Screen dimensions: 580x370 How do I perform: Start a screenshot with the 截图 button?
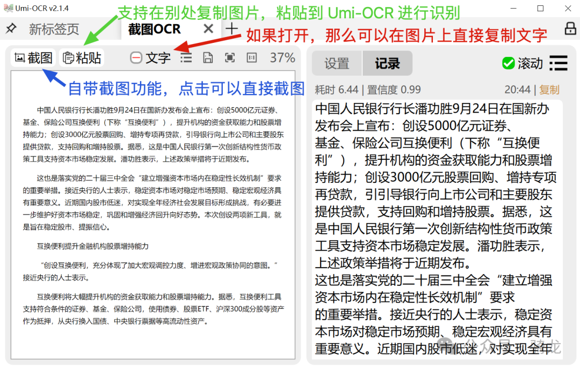click(33, 57)
